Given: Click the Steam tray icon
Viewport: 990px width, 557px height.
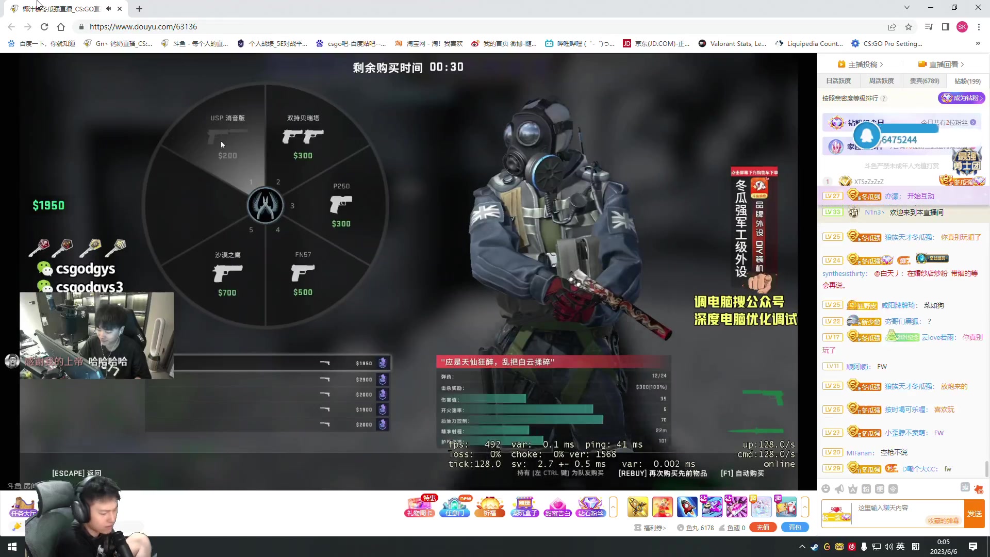Looking at the screenshot, I should pos(814,547).
